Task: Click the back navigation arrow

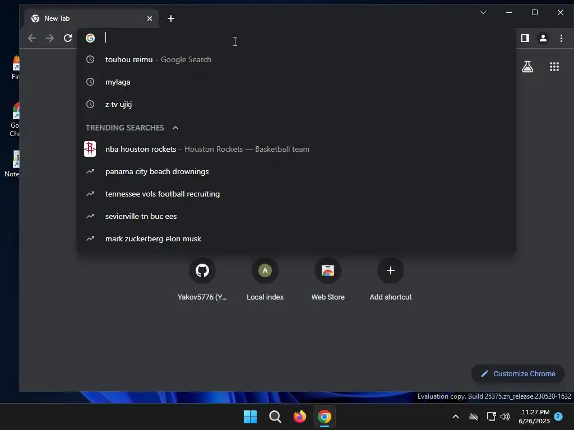Action: pos(32,38)
